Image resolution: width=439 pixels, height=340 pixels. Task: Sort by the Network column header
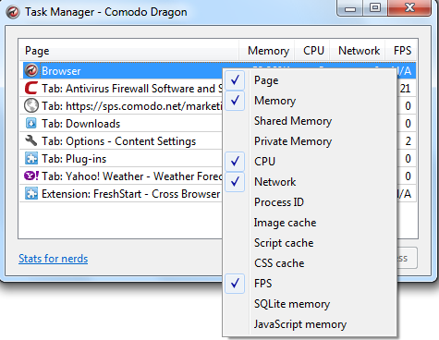(358, 51)
